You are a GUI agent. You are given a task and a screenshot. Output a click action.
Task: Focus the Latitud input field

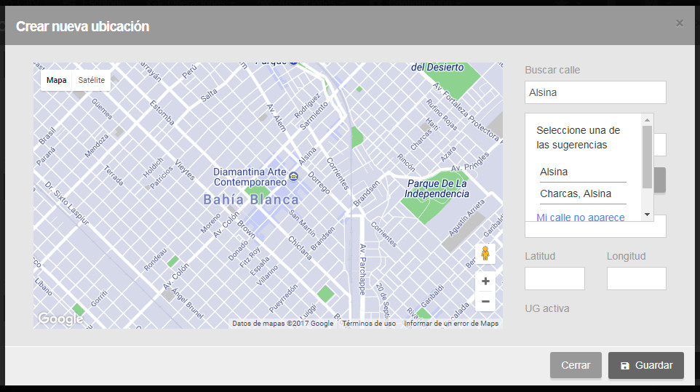click(x=554, y=279)
